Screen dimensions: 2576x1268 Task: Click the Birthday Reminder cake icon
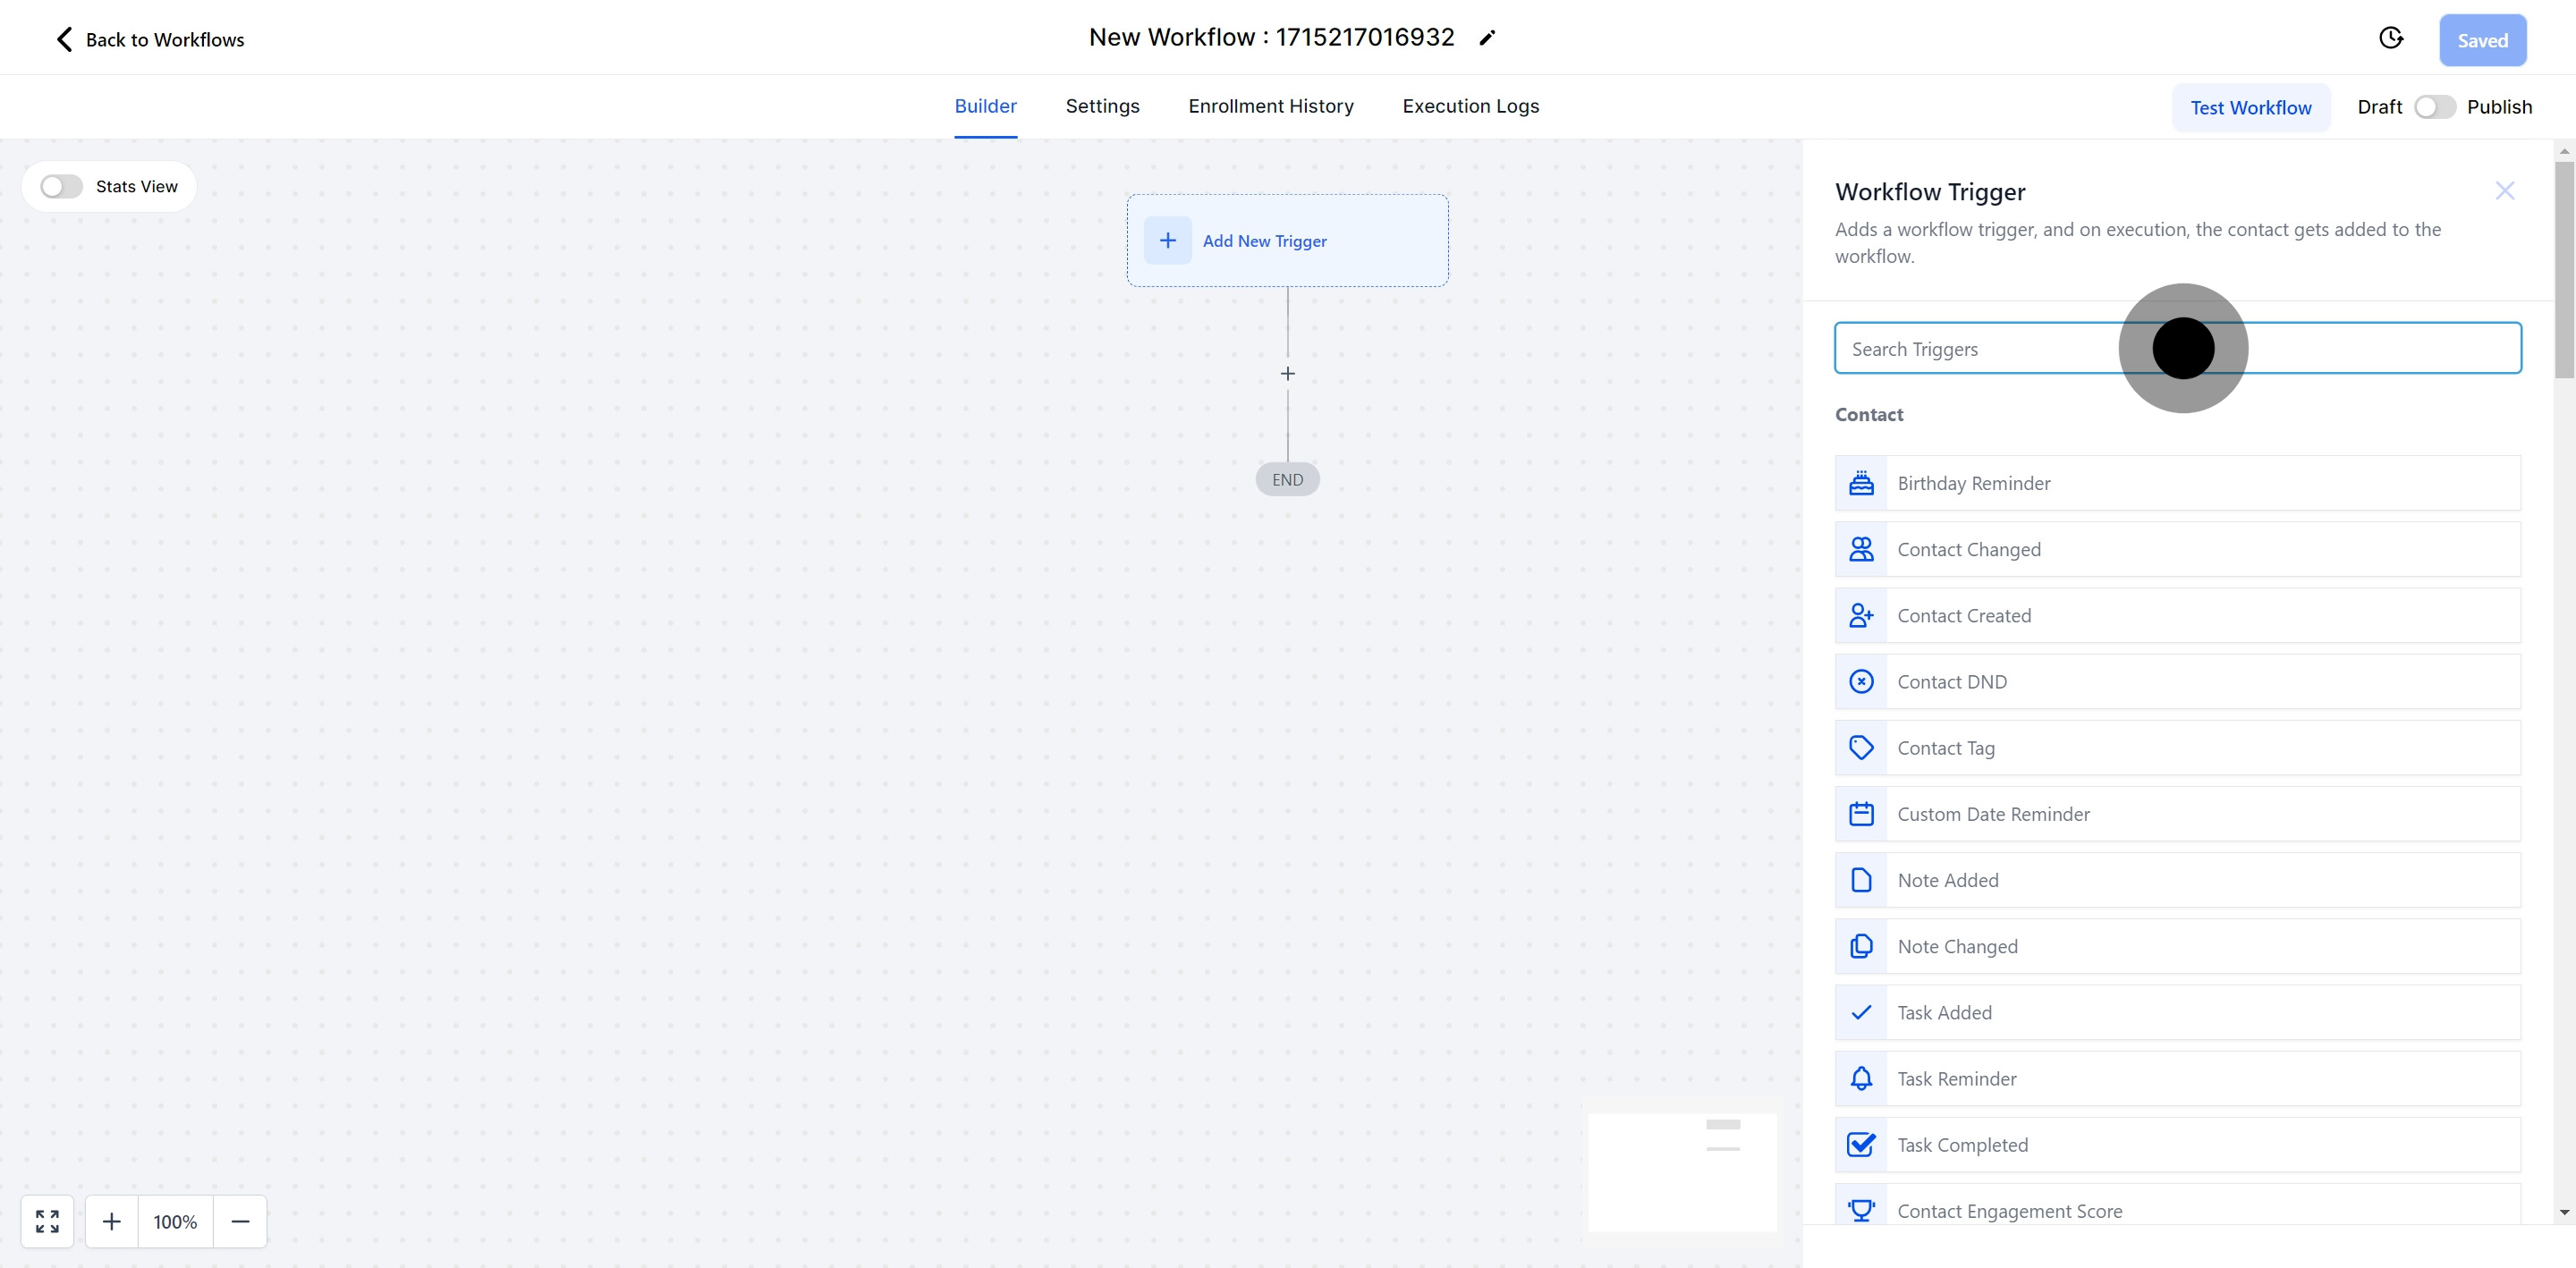(1861, 483)
